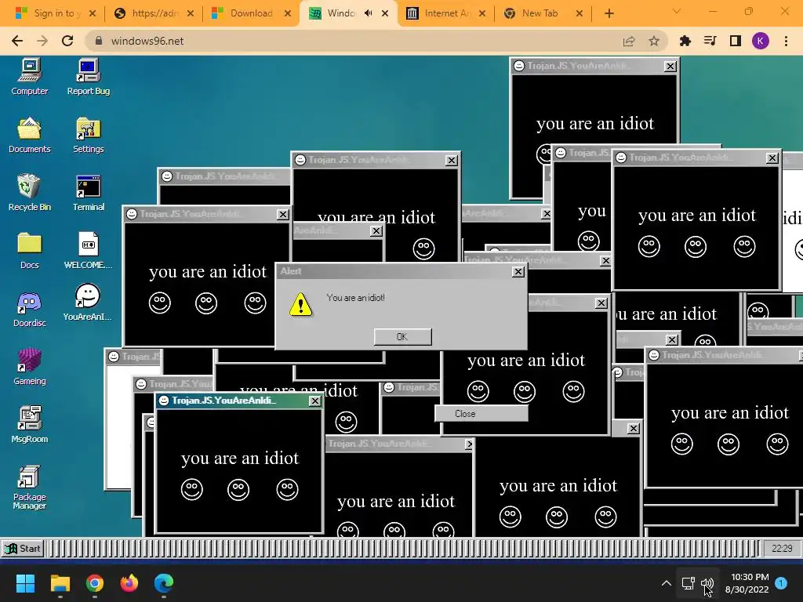The width and height of the screenshot is (803, 602).
Task: Reload the windows96.net page
Action: pos(67,41)
